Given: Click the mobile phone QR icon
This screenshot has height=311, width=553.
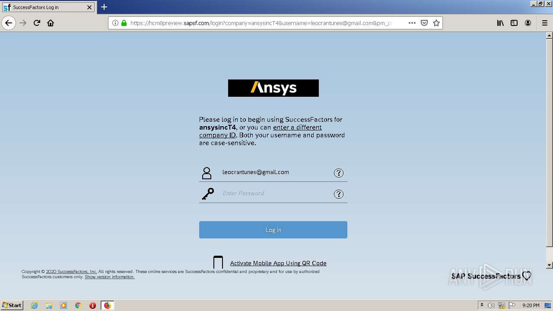Looking at the screenshot, I should pos(218,262).
